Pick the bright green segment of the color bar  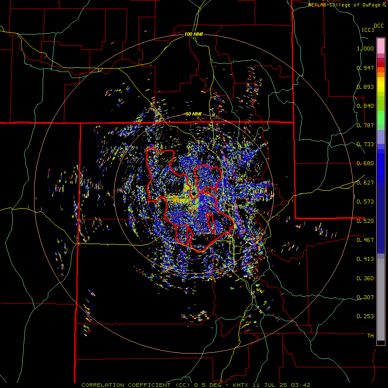click(381, 118)
